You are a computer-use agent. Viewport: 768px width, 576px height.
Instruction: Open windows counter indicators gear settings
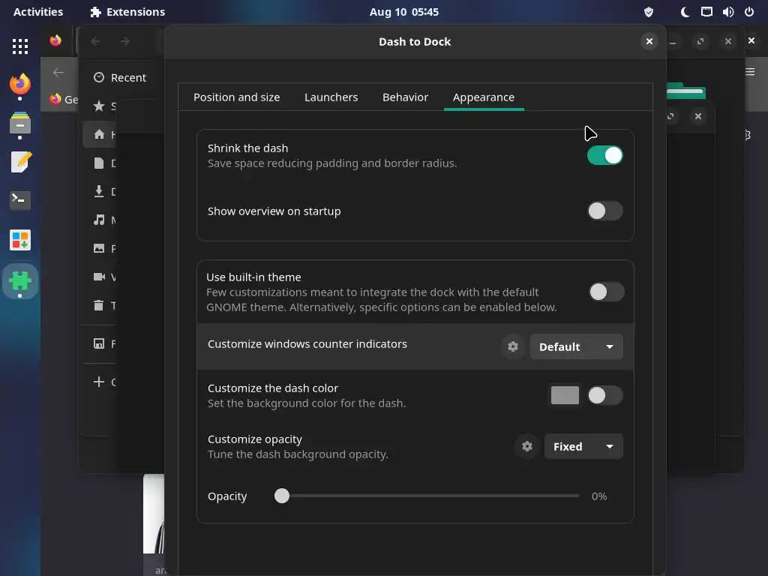coord(513,346)
